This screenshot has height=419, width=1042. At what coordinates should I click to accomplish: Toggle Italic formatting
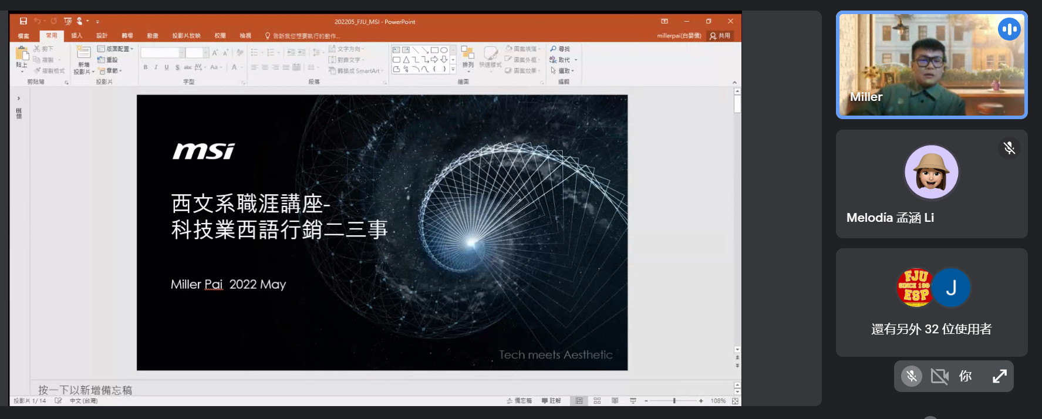click(156, 67)
